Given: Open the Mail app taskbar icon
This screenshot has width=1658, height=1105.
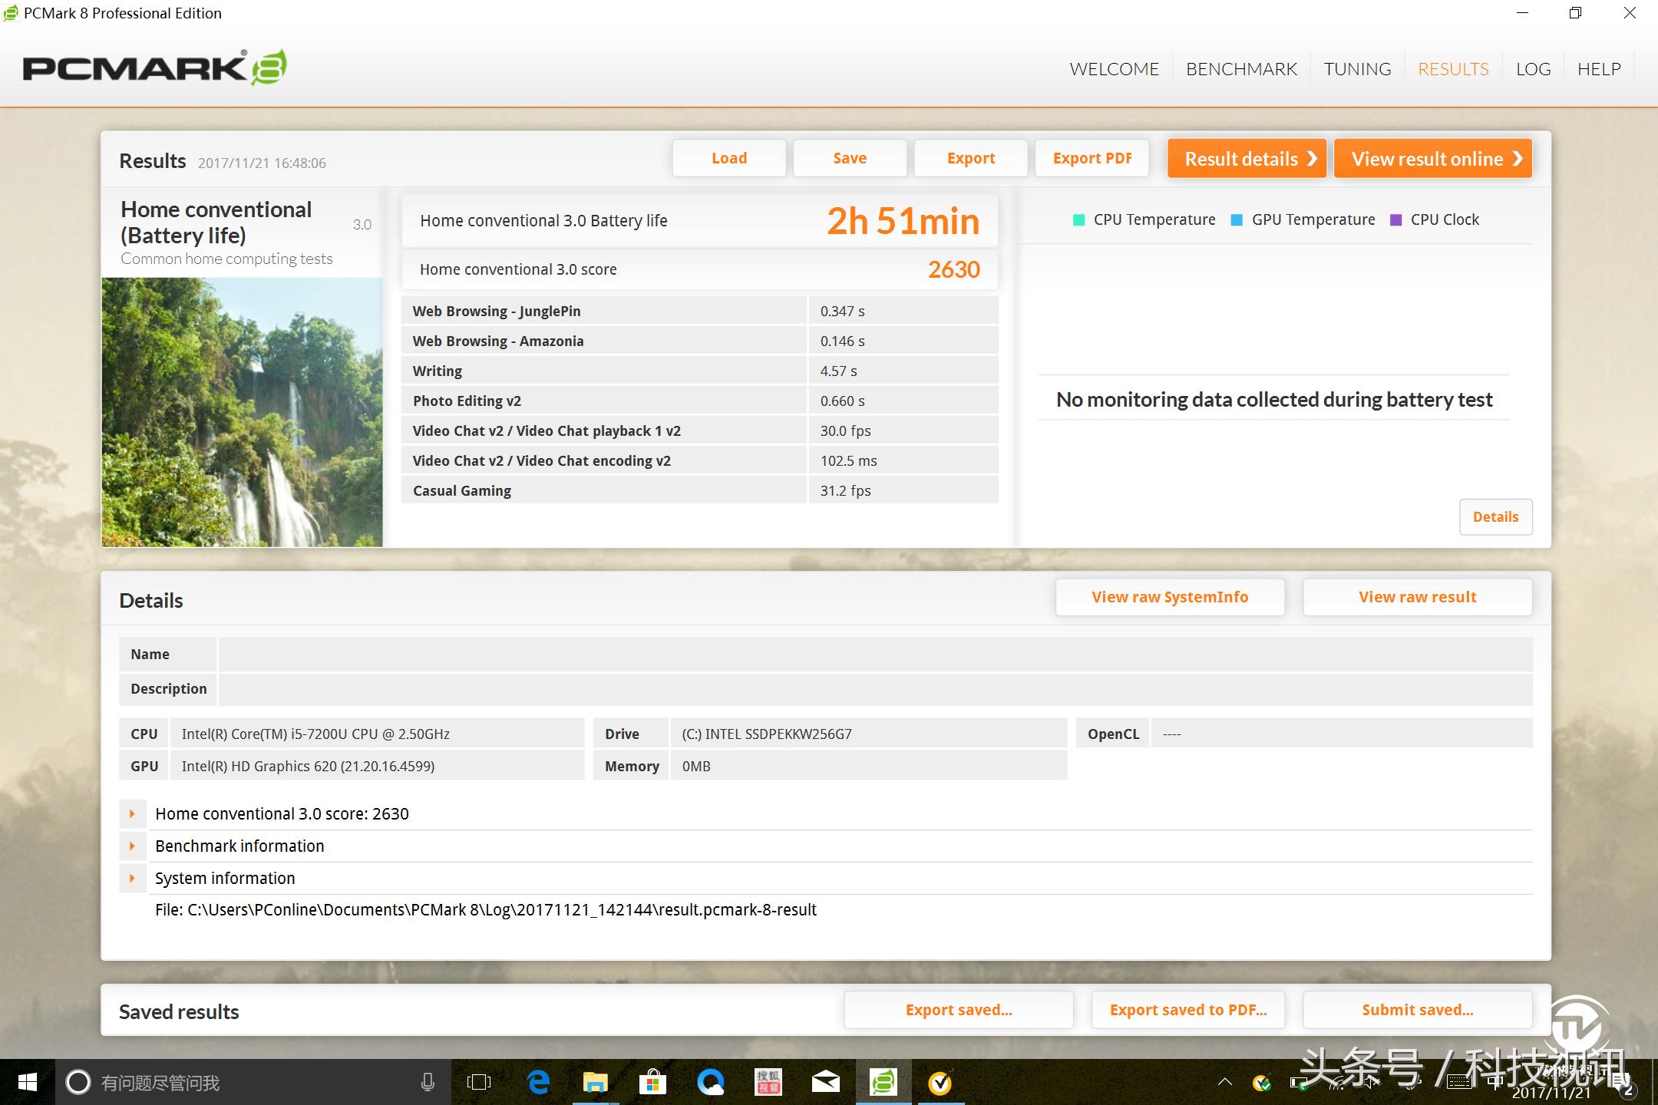Looking at the screenshot, I should point(825,1082).
